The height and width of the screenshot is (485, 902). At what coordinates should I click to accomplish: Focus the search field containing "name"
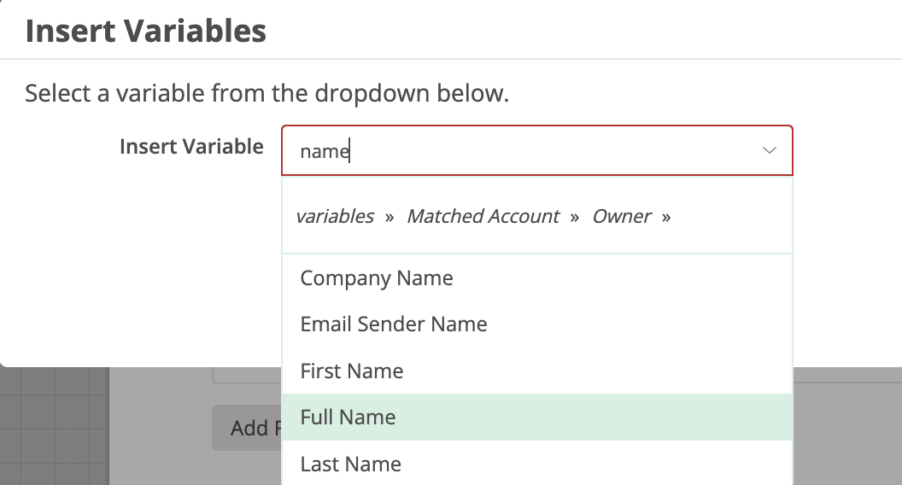[512, 151]
